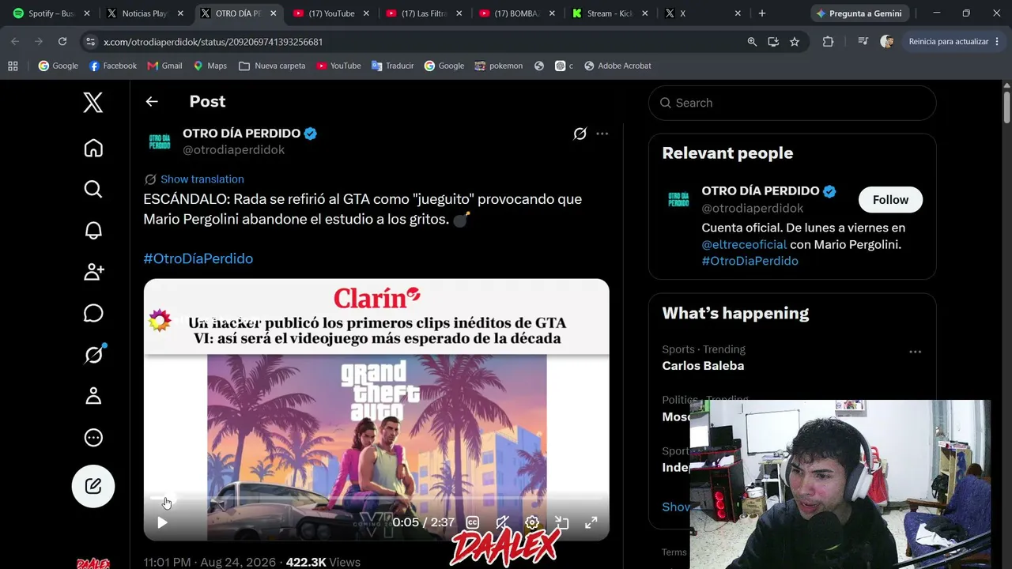The image size is (1012, 569).
Task: Open the Nueva carpeta bookmark folder
Action: click(272, 66)
